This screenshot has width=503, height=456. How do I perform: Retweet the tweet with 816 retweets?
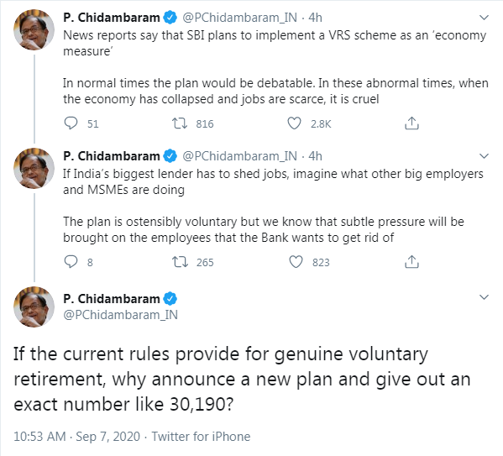tap(180, 123)
